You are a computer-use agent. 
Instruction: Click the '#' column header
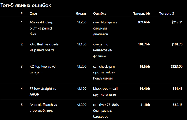[x=22, y=13]
